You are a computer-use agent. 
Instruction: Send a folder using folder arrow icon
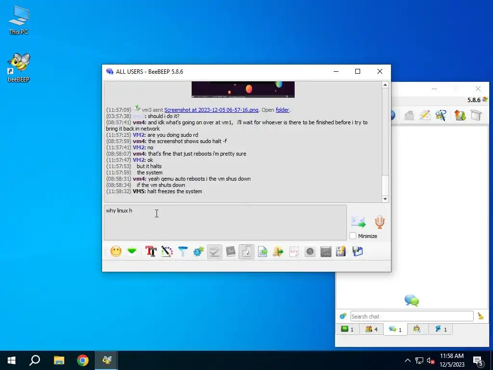pos(278,251)
